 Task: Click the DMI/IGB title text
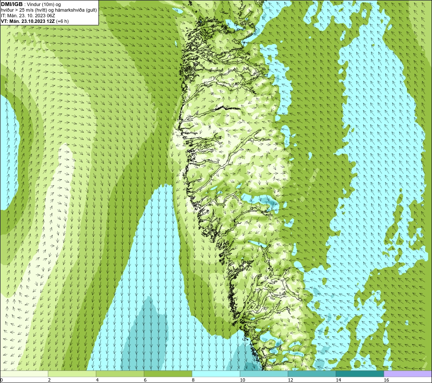click(x=12, y=4)
